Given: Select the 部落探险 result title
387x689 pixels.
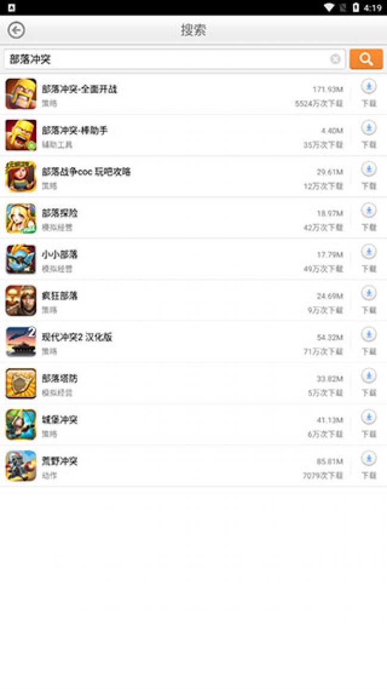Looking at the screenshot, I should coord(60,213).
